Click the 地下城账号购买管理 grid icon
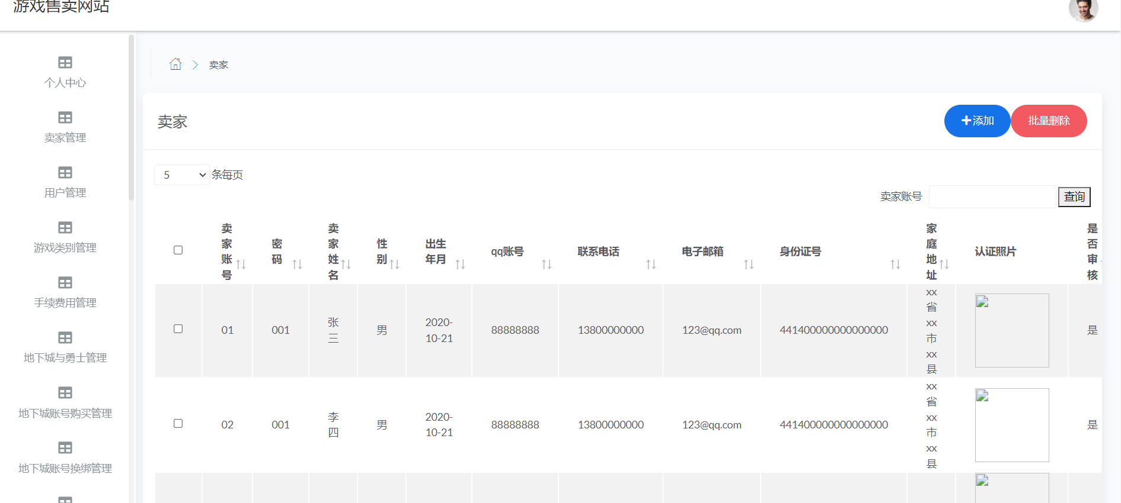The image size is (1121, 503). (x=65, y=392)
